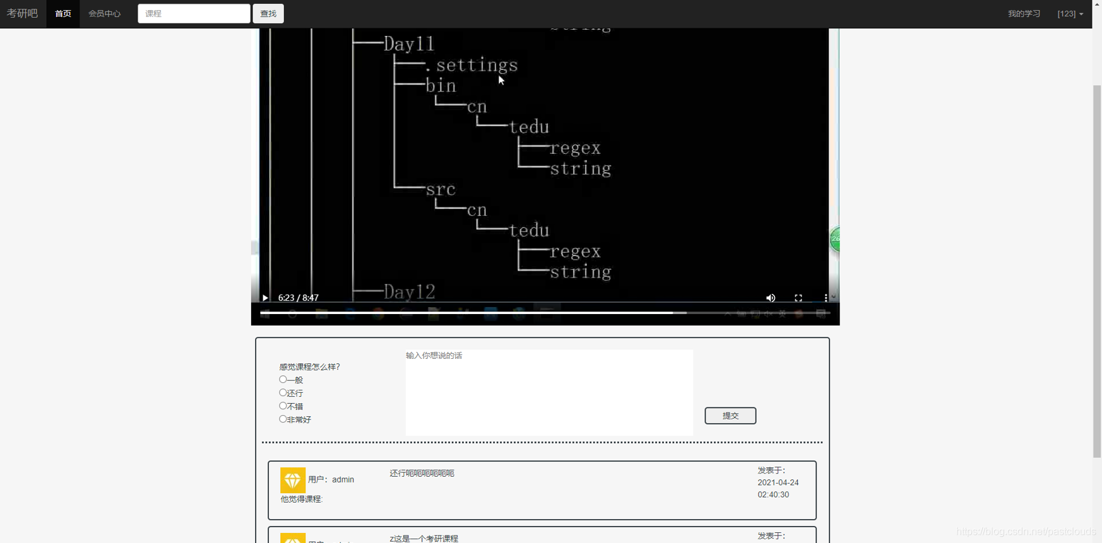The width and height of the screenshot is (1102, 543).
Task: Select the 一般 rating radio button
Action: point(283,380)
